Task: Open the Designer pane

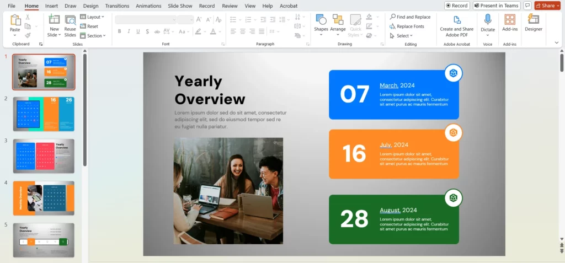Action: (x=534, y=20)
